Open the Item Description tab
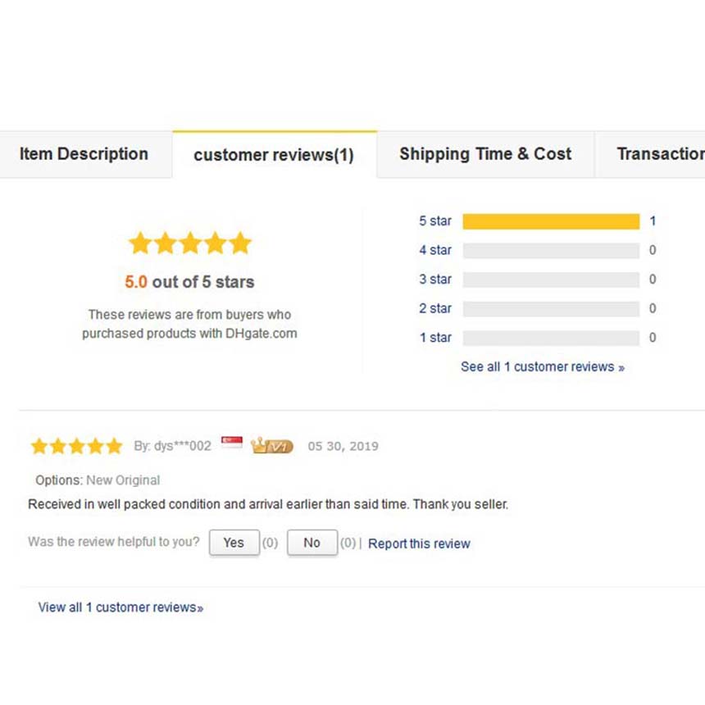 click(x=84, y=154)
